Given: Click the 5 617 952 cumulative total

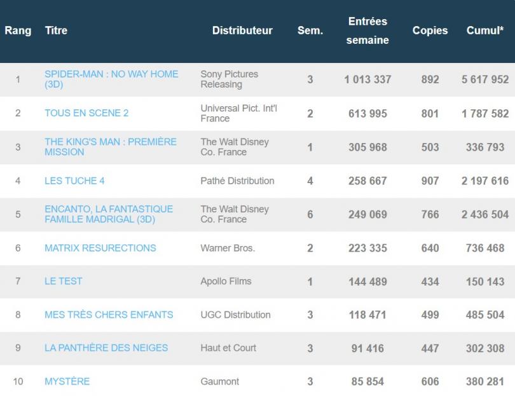Looking at the screenshot, I should 485,79.
